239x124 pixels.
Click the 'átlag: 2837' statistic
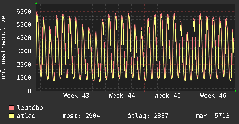point(148,116)
